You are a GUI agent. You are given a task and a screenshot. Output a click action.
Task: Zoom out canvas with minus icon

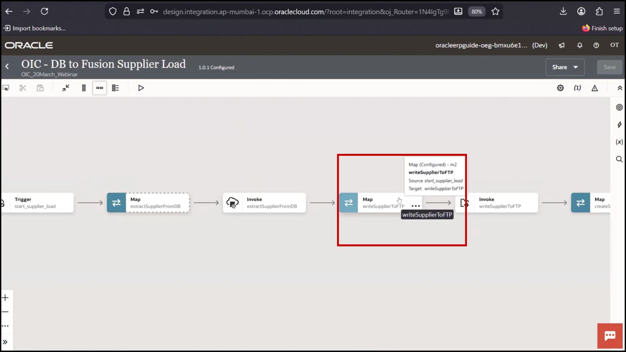(5, 312)
